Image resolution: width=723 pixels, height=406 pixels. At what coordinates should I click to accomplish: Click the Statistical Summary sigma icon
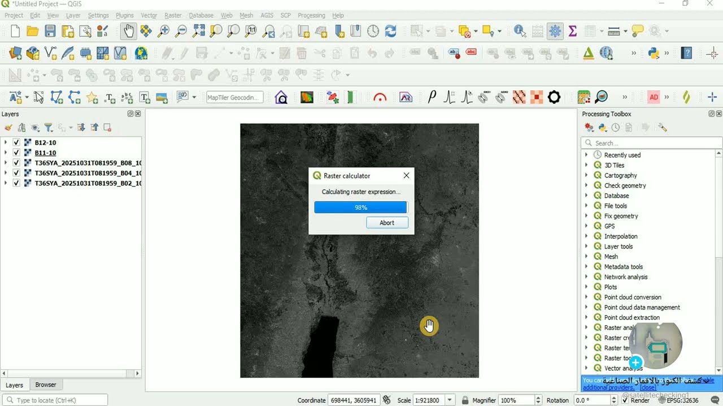(572, 31)
